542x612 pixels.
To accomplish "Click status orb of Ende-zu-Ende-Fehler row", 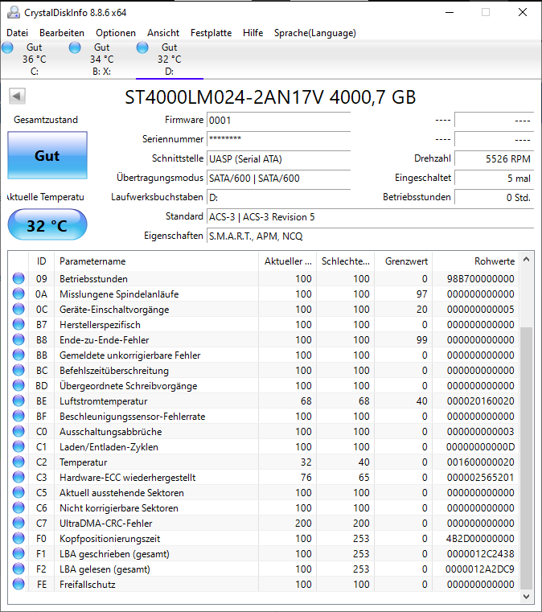I will tap(18, 339).
